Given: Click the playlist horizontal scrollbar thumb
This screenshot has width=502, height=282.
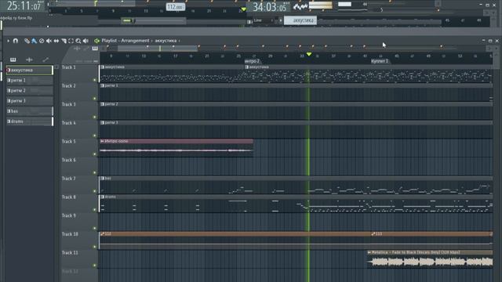Looking at the screenshot, I should [x=158, y=49].
